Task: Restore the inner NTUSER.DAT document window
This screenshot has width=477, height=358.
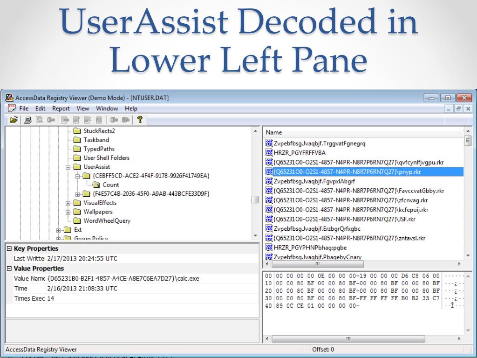Action: point(458,108)
